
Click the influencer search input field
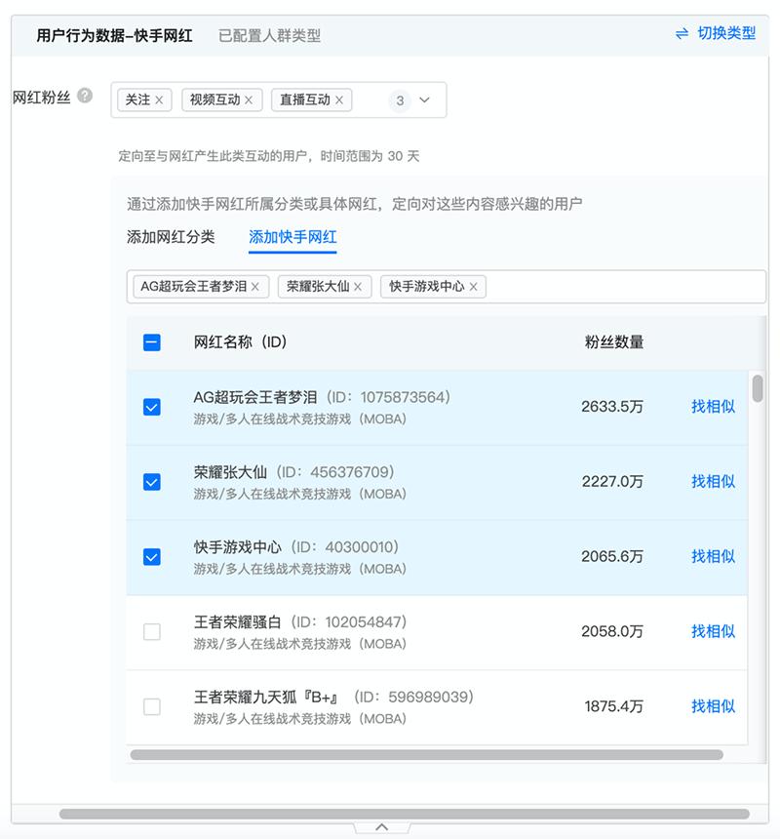coord(624,287)
